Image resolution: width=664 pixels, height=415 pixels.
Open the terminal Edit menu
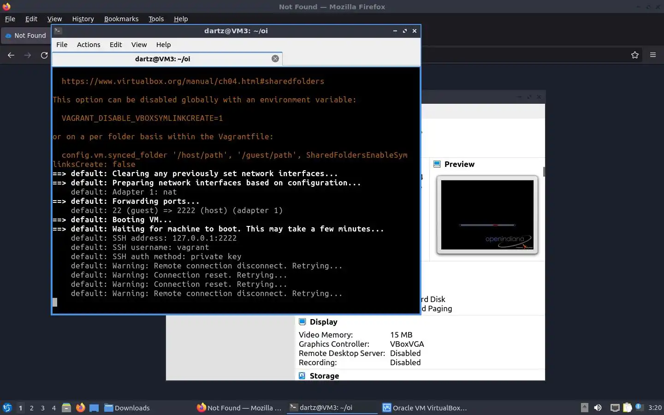pos(116,45)
